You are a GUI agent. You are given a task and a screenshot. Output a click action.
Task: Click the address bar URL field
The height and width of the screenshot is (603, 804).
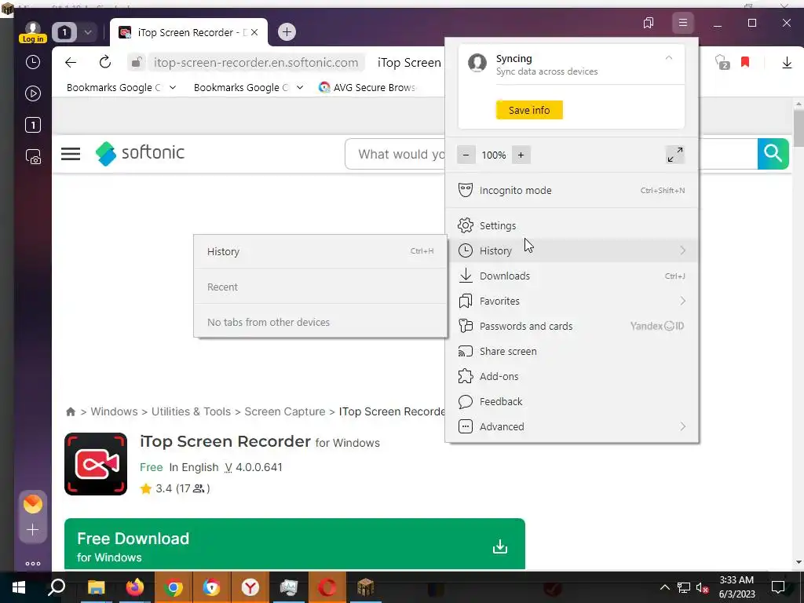click(x=256, y=63)
